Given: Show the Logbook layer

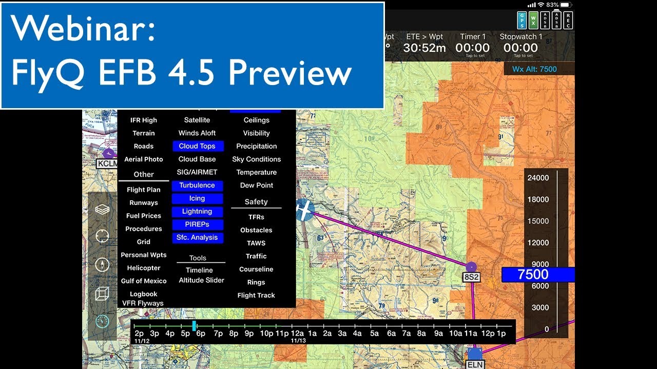Looking at the screenshot, I should [x=144, y=294].
